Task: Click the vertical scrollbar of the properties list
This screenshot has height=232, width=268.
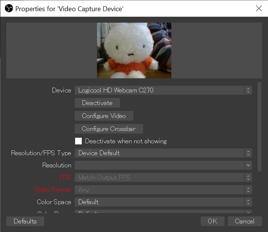Action: (259, 127)
